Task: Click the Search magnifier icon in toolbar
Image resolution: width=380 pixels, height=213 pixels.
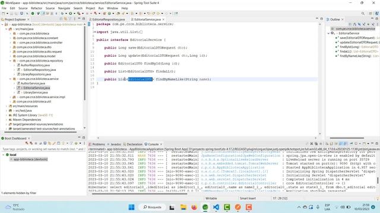Action: point(363,14)
